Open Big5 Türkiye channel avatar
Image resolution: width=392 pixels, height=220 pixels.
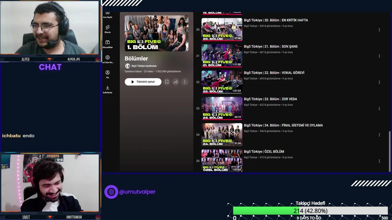[127, 66]
